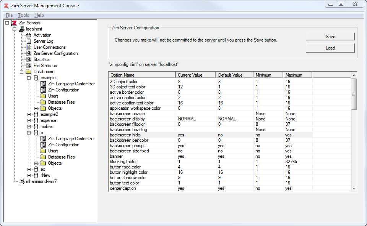Click Database Files folder icon under example

click(x=43, y=102)
